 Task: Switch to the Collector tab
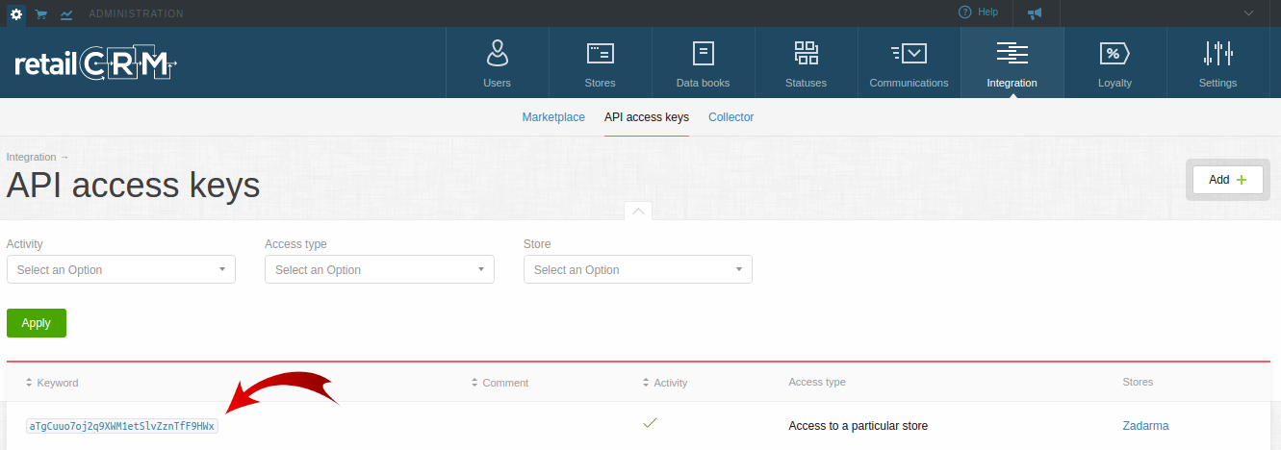click(731, 117)
